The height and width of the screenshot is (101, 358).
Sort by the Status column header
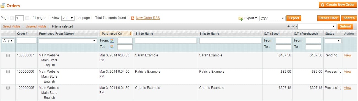coord(329,34)
